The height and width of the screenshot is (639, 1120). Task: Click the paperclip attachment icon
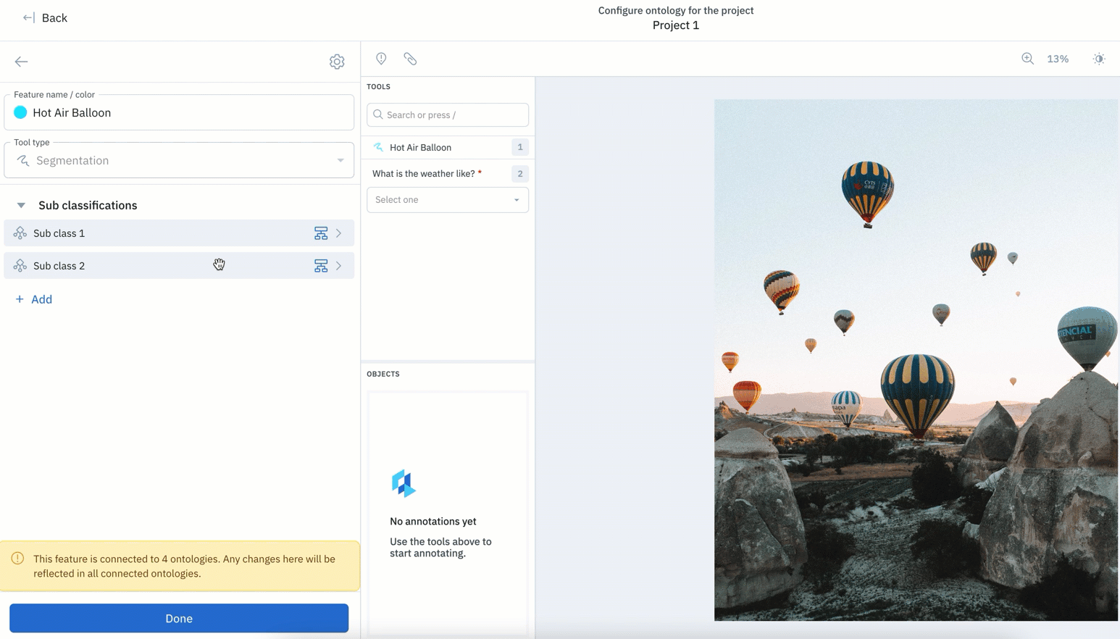click(410, 59)
